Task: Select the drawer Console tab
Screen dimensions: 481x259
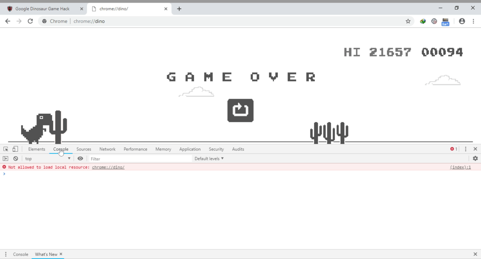Action: (x=21, y=254)
